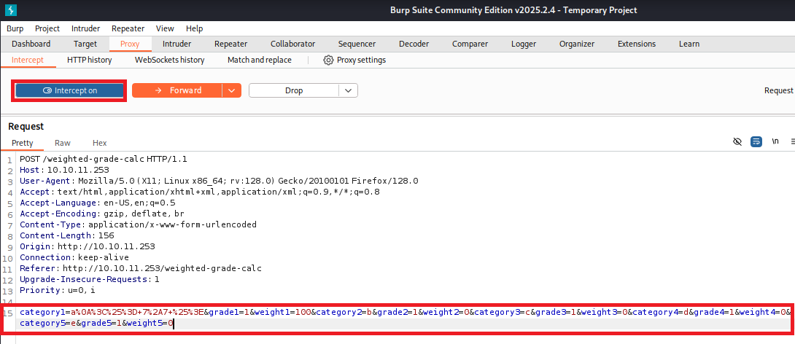
Task: Open the Match and replace tab
Action: [259, 60]
